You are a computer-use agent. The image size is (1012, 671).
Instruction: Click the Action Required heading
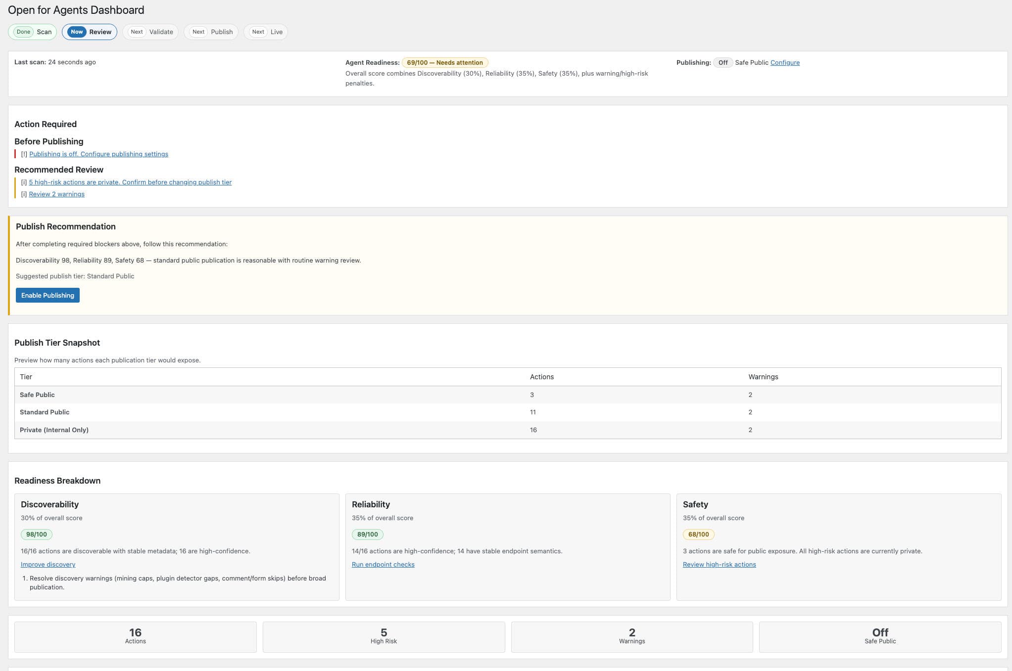click(x=46, y=124)
